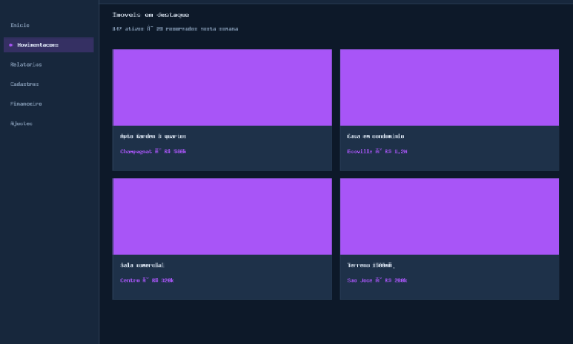This screenshot has width=573, height=344.
Task: Click the Ecoville R$ 1,2M line
Action: (x=377, y=151)
